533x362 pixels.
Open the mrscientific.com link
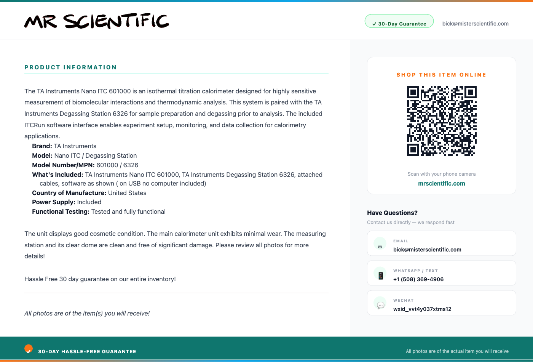coord(442,183)
